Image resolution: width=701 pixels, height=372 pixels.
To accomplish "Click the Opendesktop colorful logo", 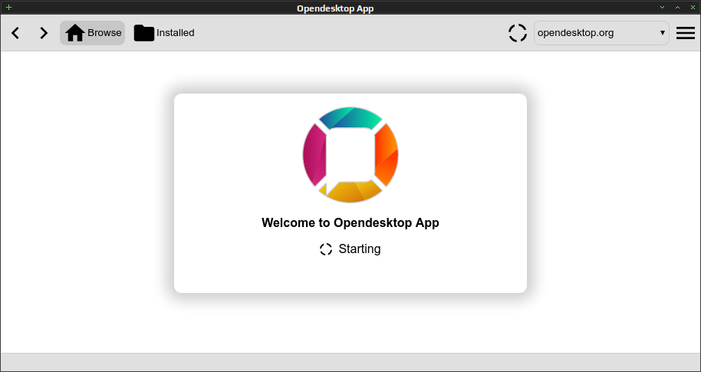I will coord(350,155).
